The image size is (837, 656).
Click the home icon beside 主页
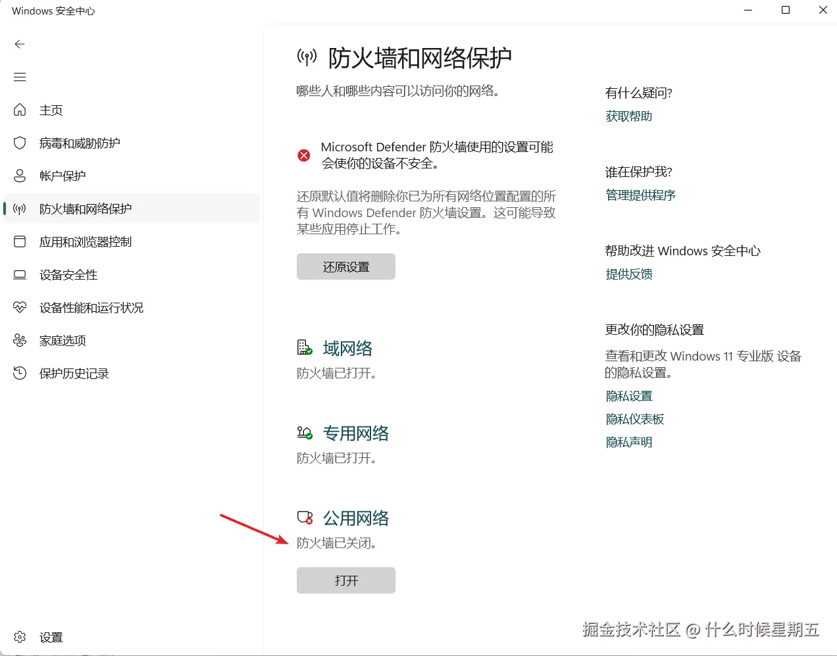tap(20, 110)
